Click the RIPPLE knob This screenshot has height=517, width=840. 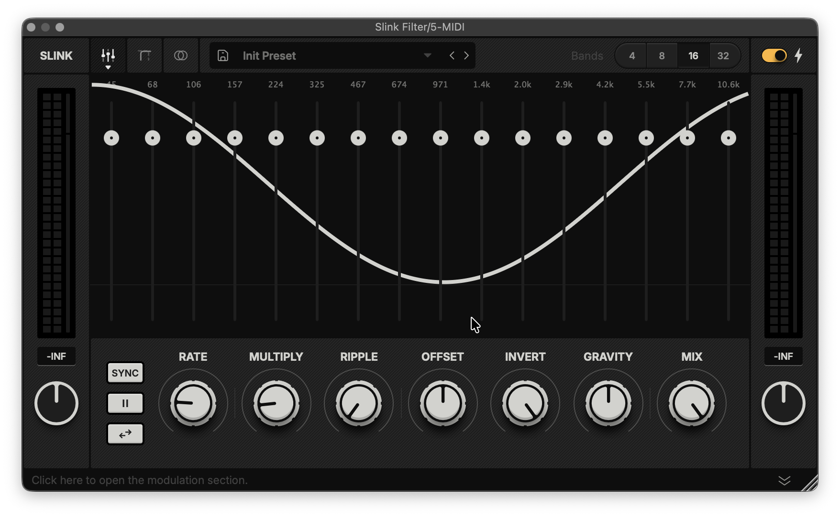(x=359, y=403)
